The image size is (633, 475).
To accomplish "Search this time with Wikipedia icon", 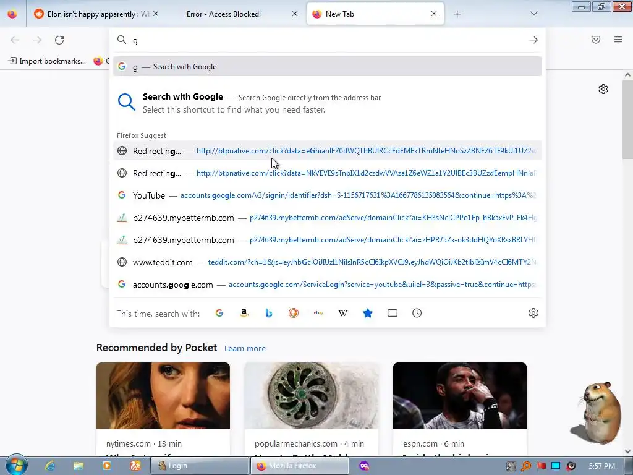I will click(342, 313).
